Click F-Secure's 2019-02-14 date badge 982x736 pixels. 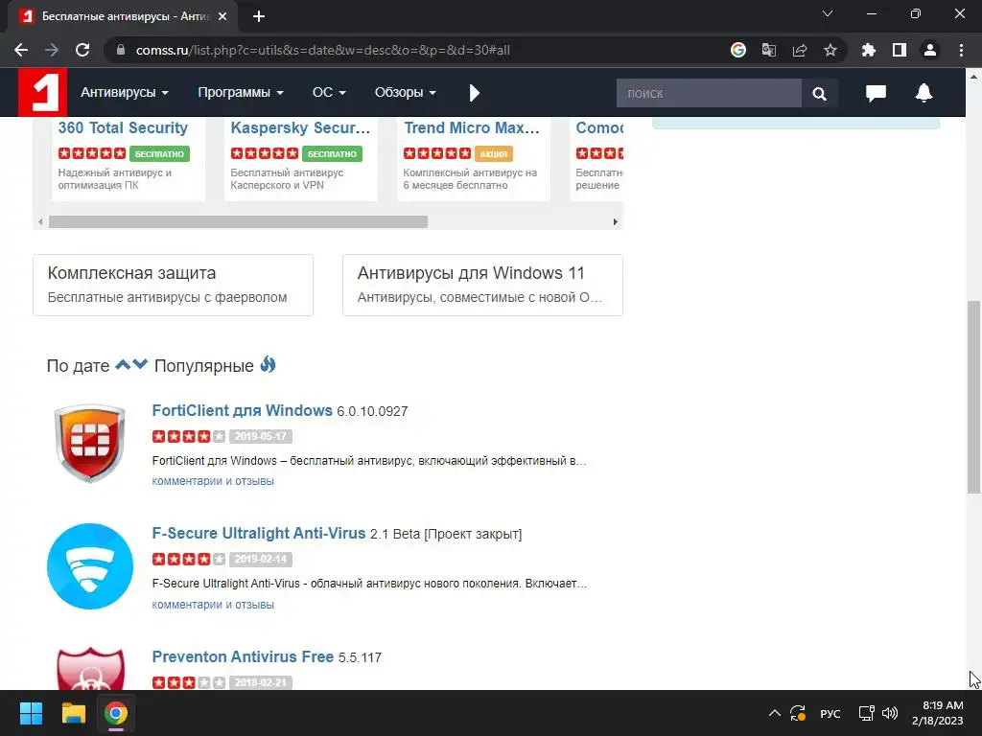tap(261, 559)
